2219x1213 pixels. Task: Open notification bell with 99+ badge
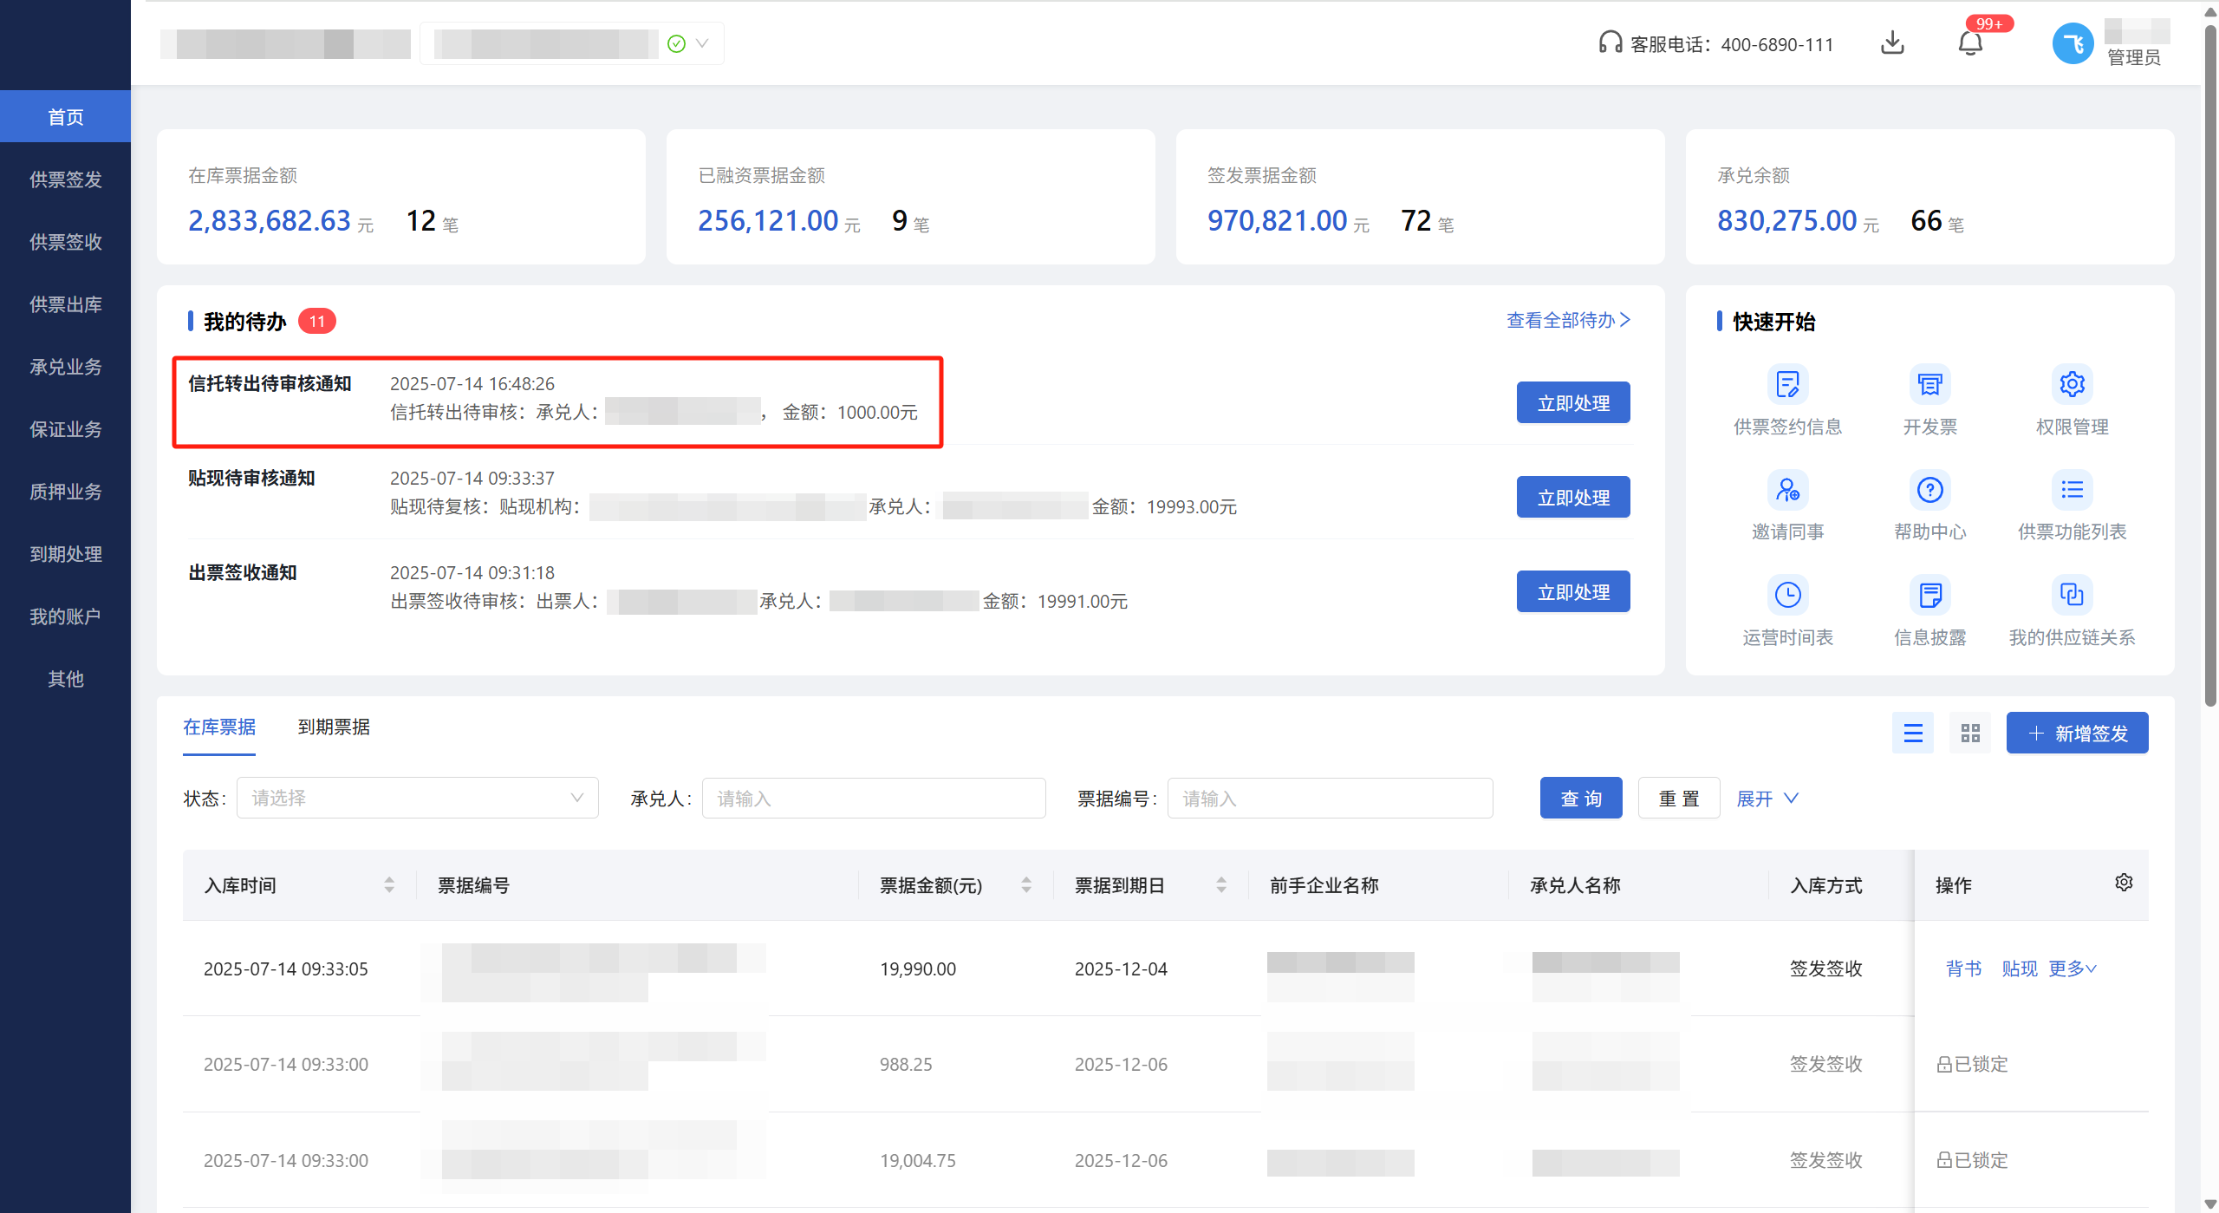pyautogui.click(x=1970, y=43)
